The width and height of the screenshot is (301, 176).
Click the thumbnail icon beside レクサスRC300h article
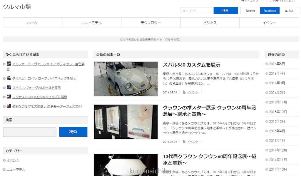point(9,97)
